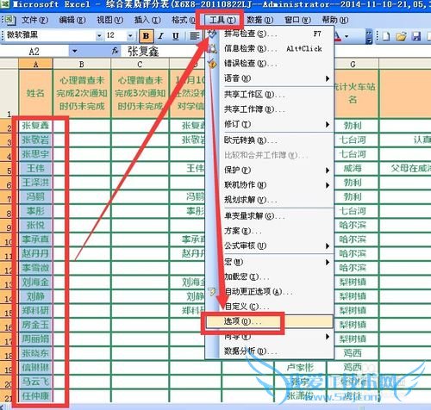Click the New workbook icon
The height and width of the screenshot is (410, 431).
click(x=386, y=36)
